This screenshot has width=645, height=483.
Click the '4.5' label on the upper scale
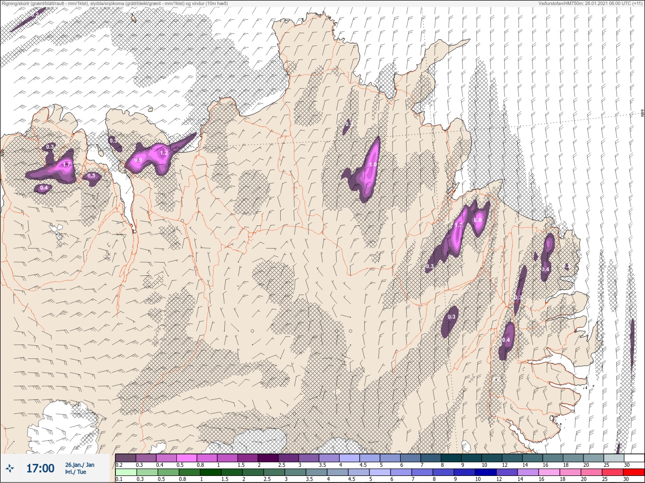coord(363,465)
